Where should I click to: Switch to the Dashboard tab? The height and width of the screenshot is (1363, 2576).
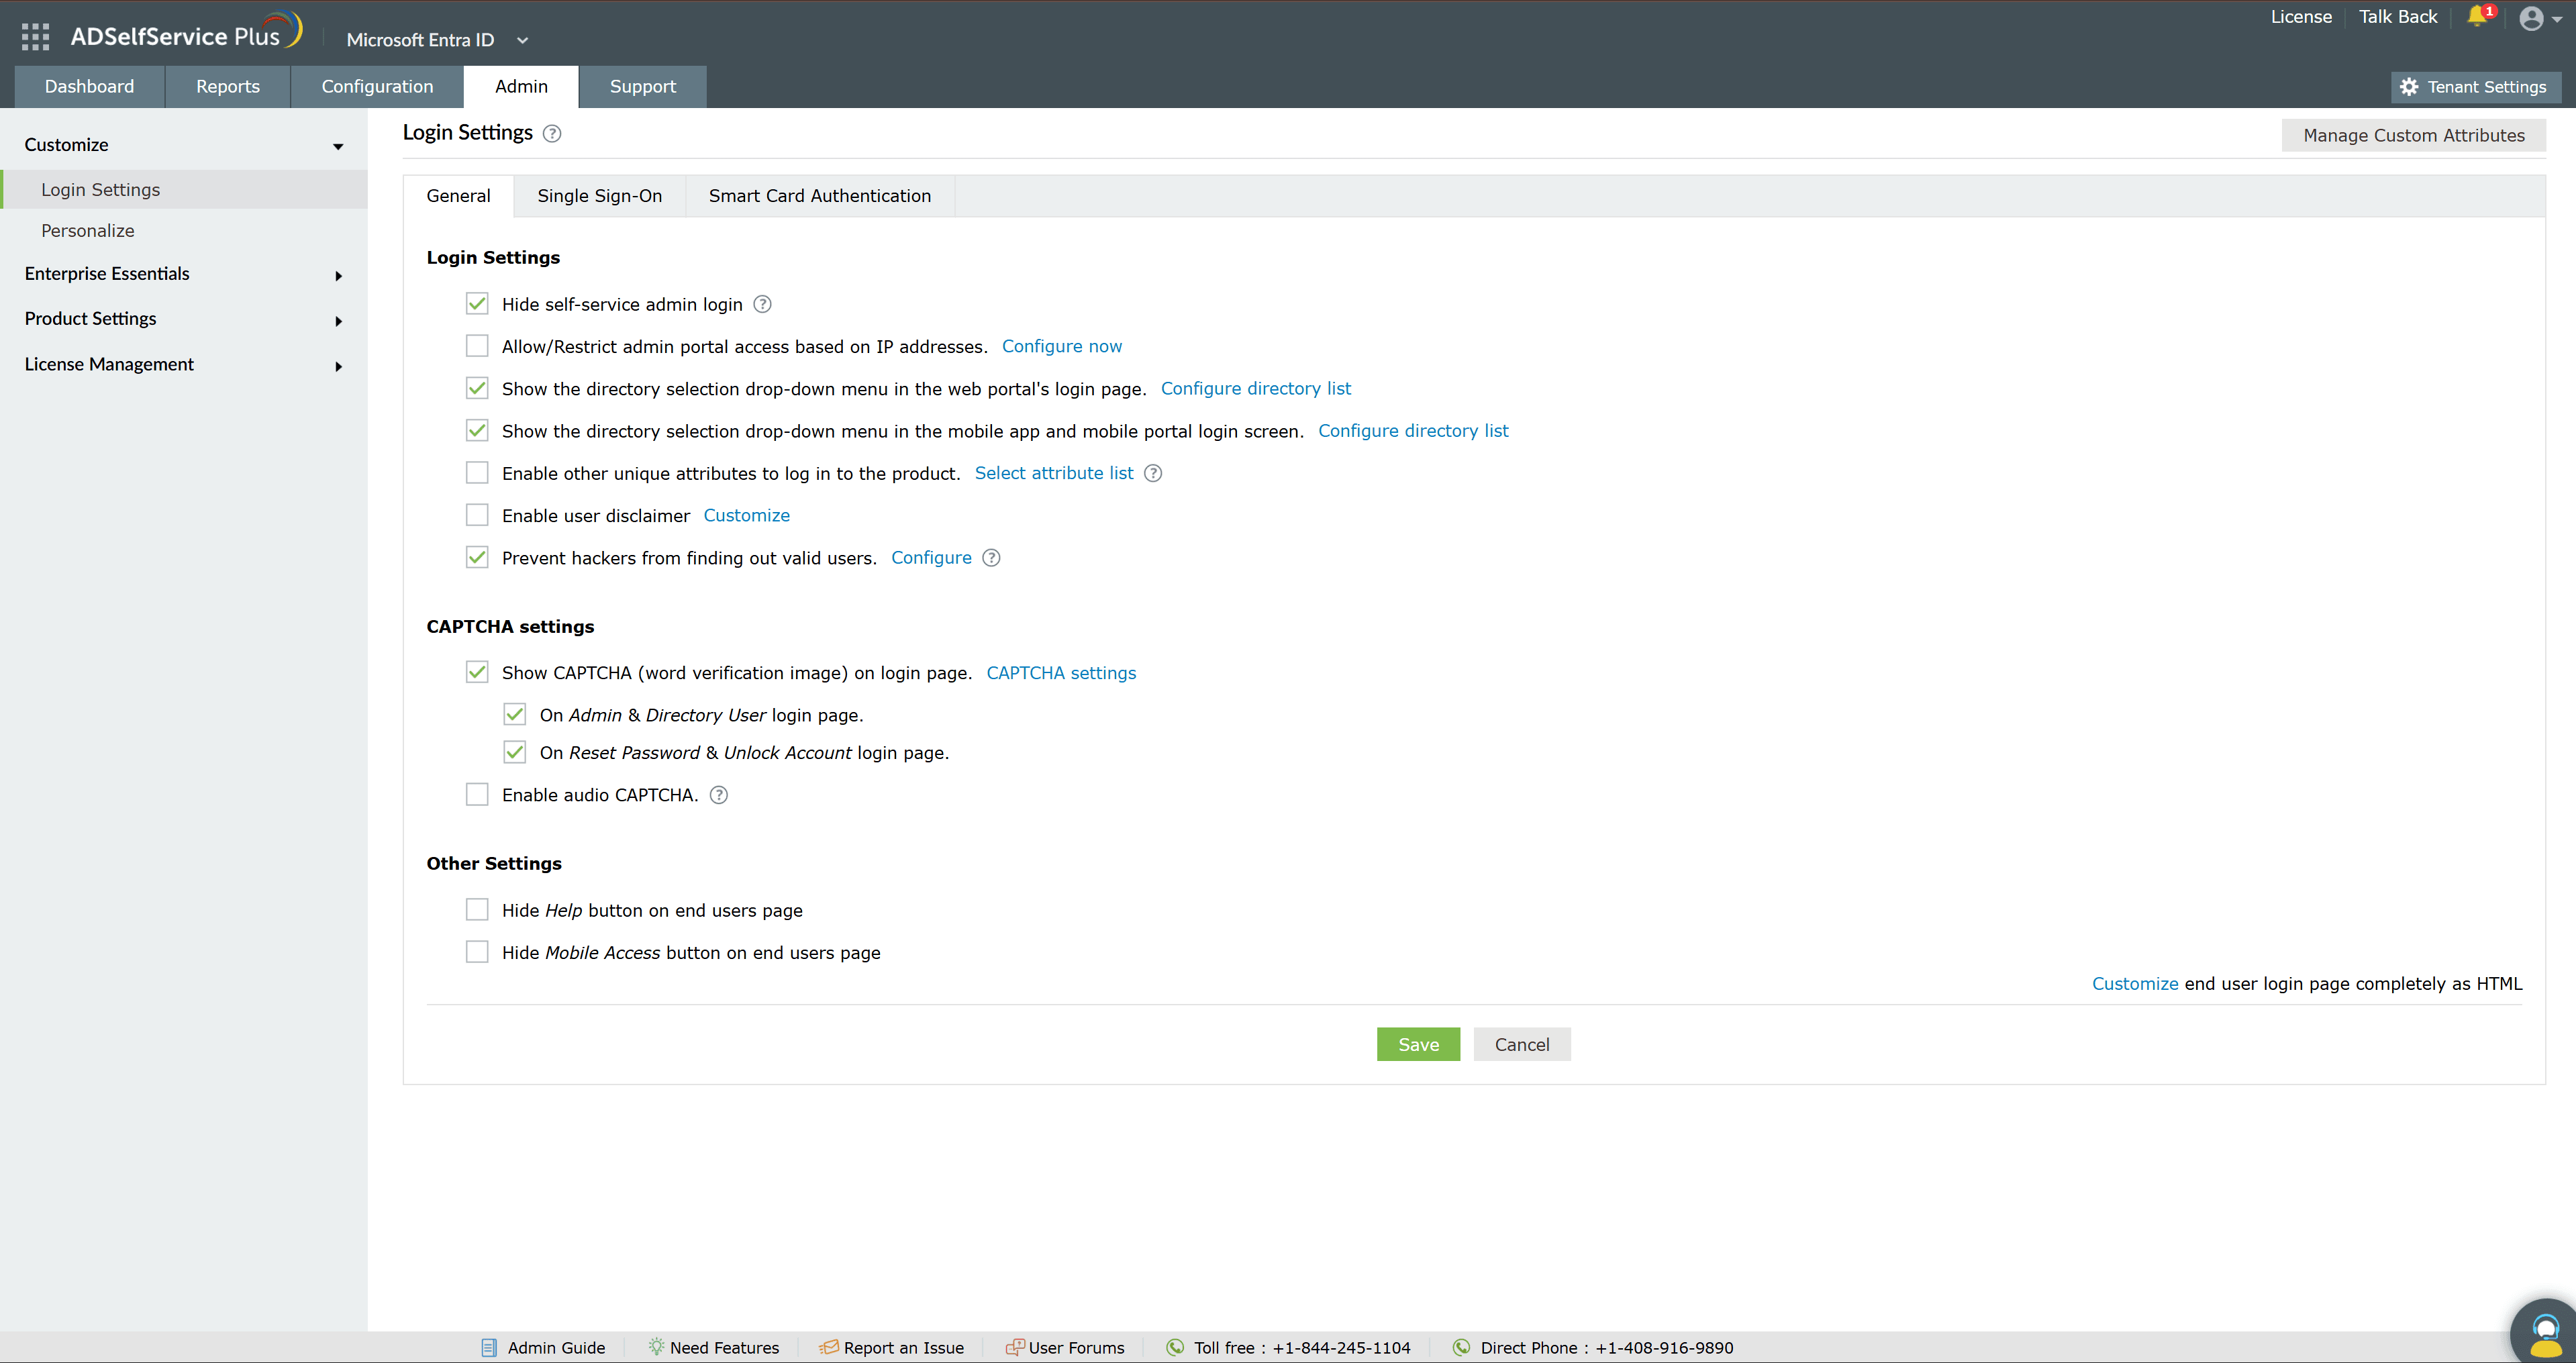click(89, 87)
